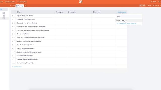Open the Theme Color option
The width and height of the screenshot is (161, 90).
coord(10,2)
